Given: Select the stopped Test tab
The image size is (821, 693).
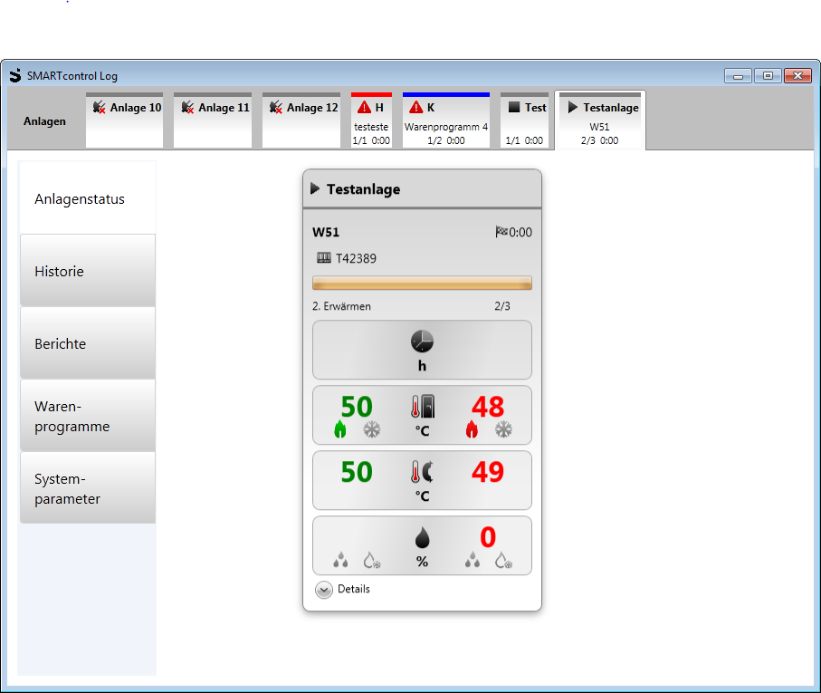Looking at the screenshot, I should pyautogui.click(x=525, y=120).
